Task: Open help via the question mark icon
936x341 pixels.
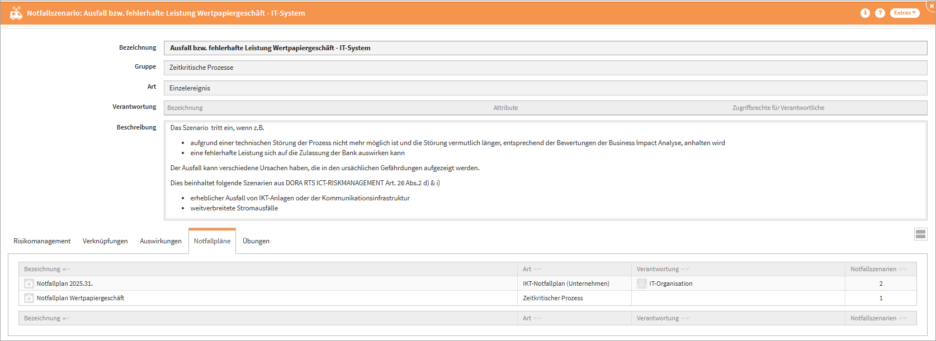Action: point(880,13)
